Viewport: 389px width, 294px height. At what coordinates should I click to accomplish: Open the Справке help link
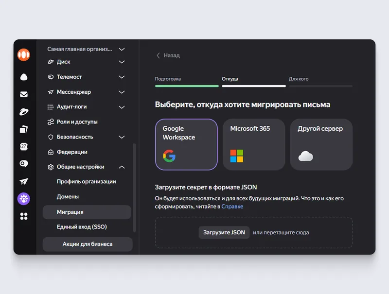(232, 207)
